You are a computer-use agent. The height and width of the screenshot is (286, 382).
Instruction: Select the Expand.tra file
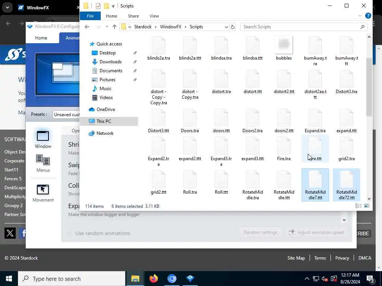315,121
